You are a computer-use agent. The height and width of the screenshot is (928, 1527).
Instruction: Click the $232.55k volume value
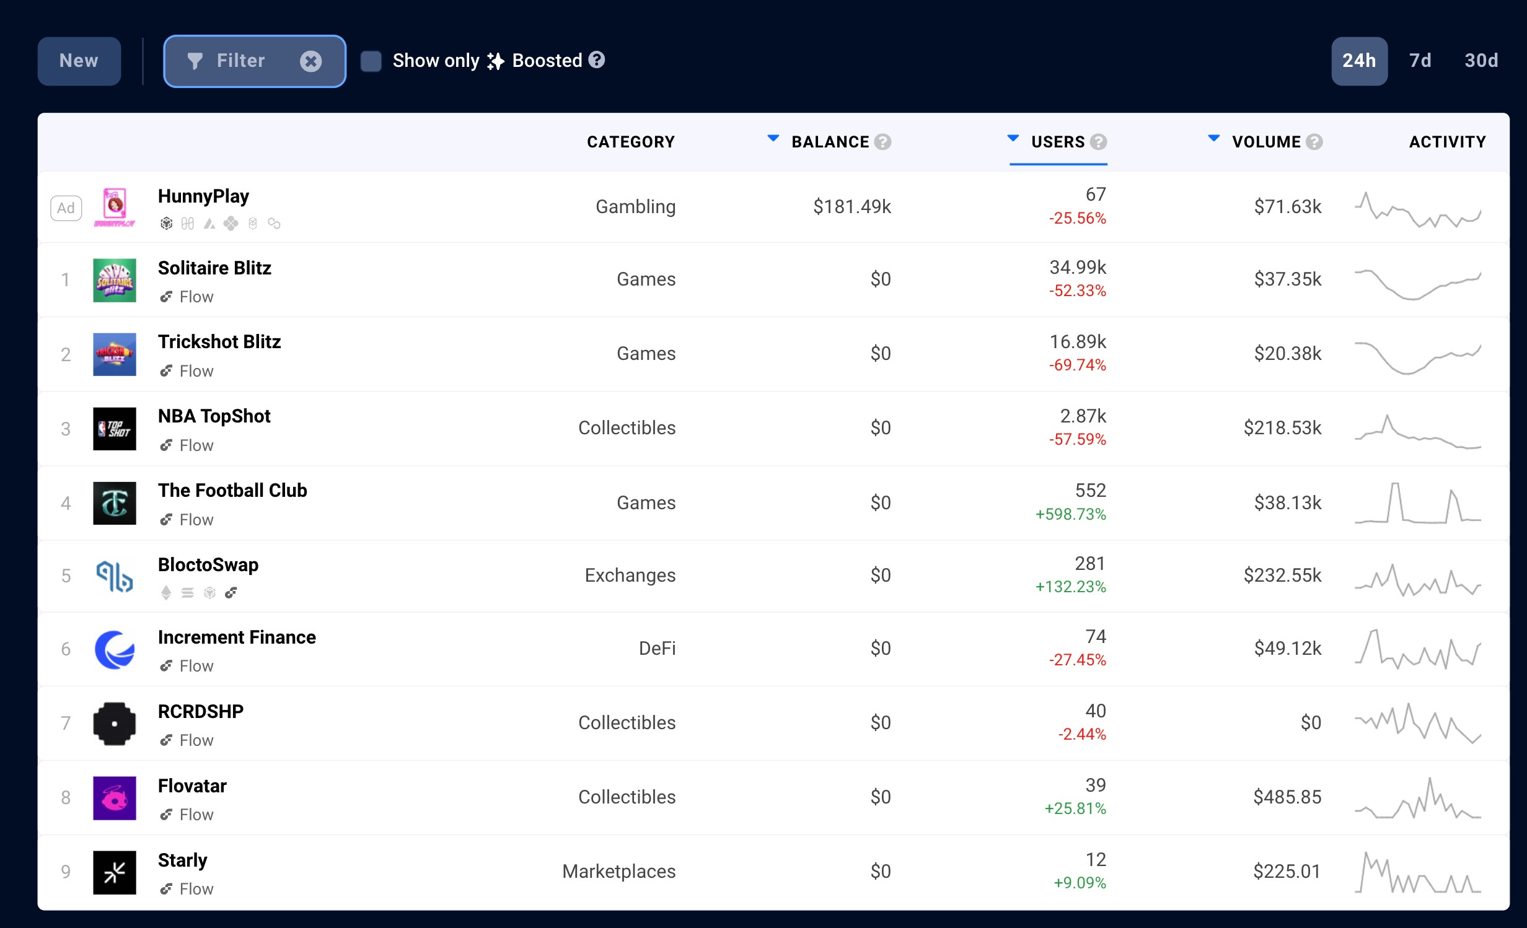(x=1282, y=575)
